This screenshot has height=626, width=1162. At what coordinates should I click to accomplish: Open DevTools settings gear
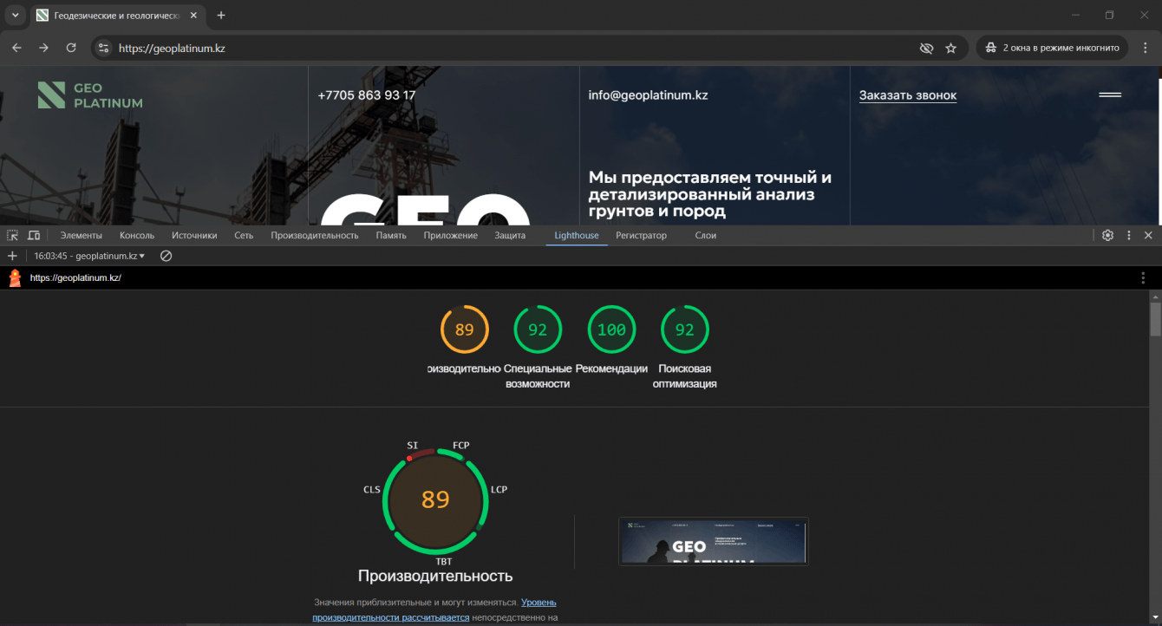[x=1107, y=235]
